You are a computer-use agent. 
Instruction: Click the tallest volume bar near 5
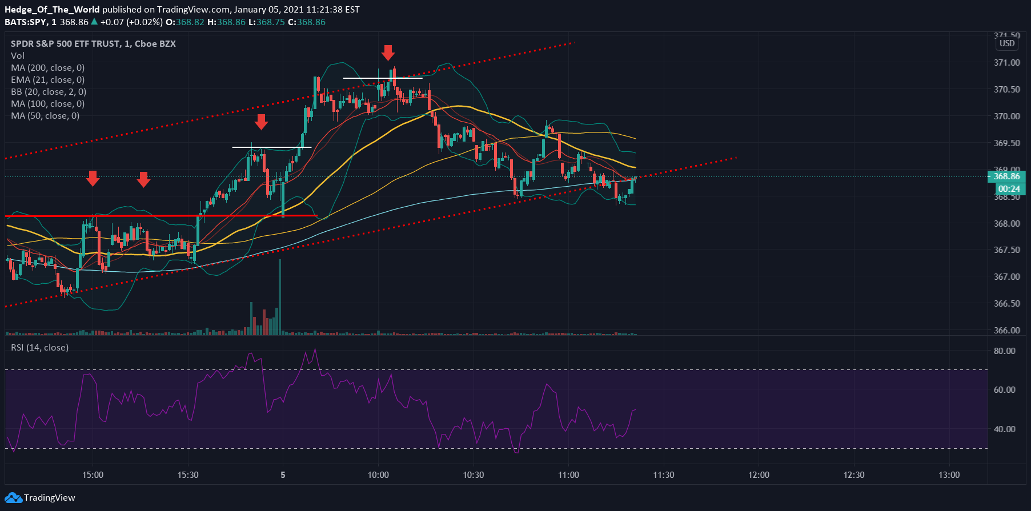click(x=280, y=297)
